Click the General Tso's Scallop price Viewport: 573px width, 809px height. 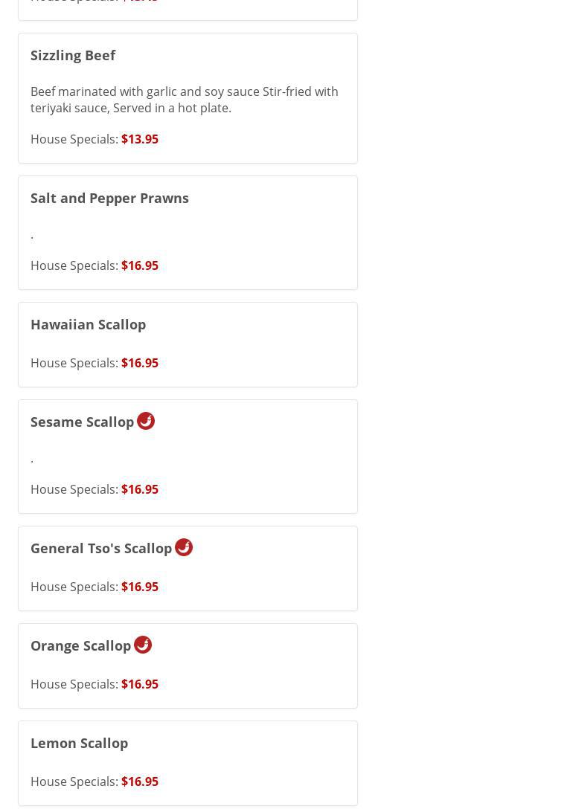click(140, 587)
